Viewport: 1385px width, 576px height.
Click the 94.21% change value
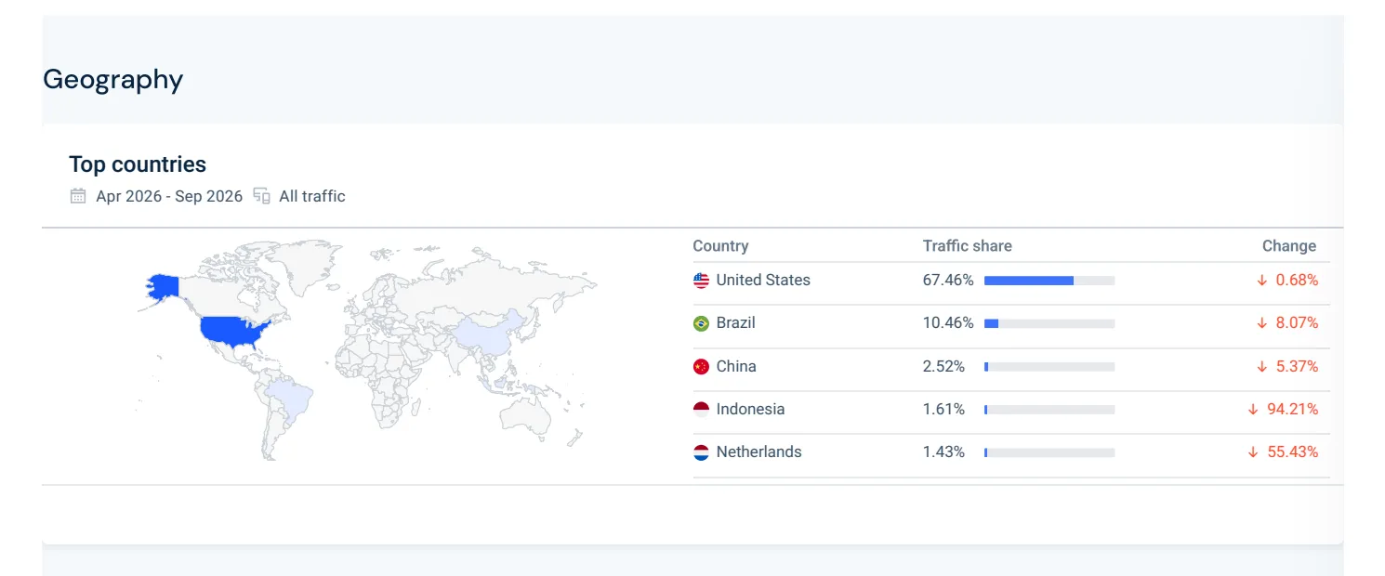click(1293, 410)
